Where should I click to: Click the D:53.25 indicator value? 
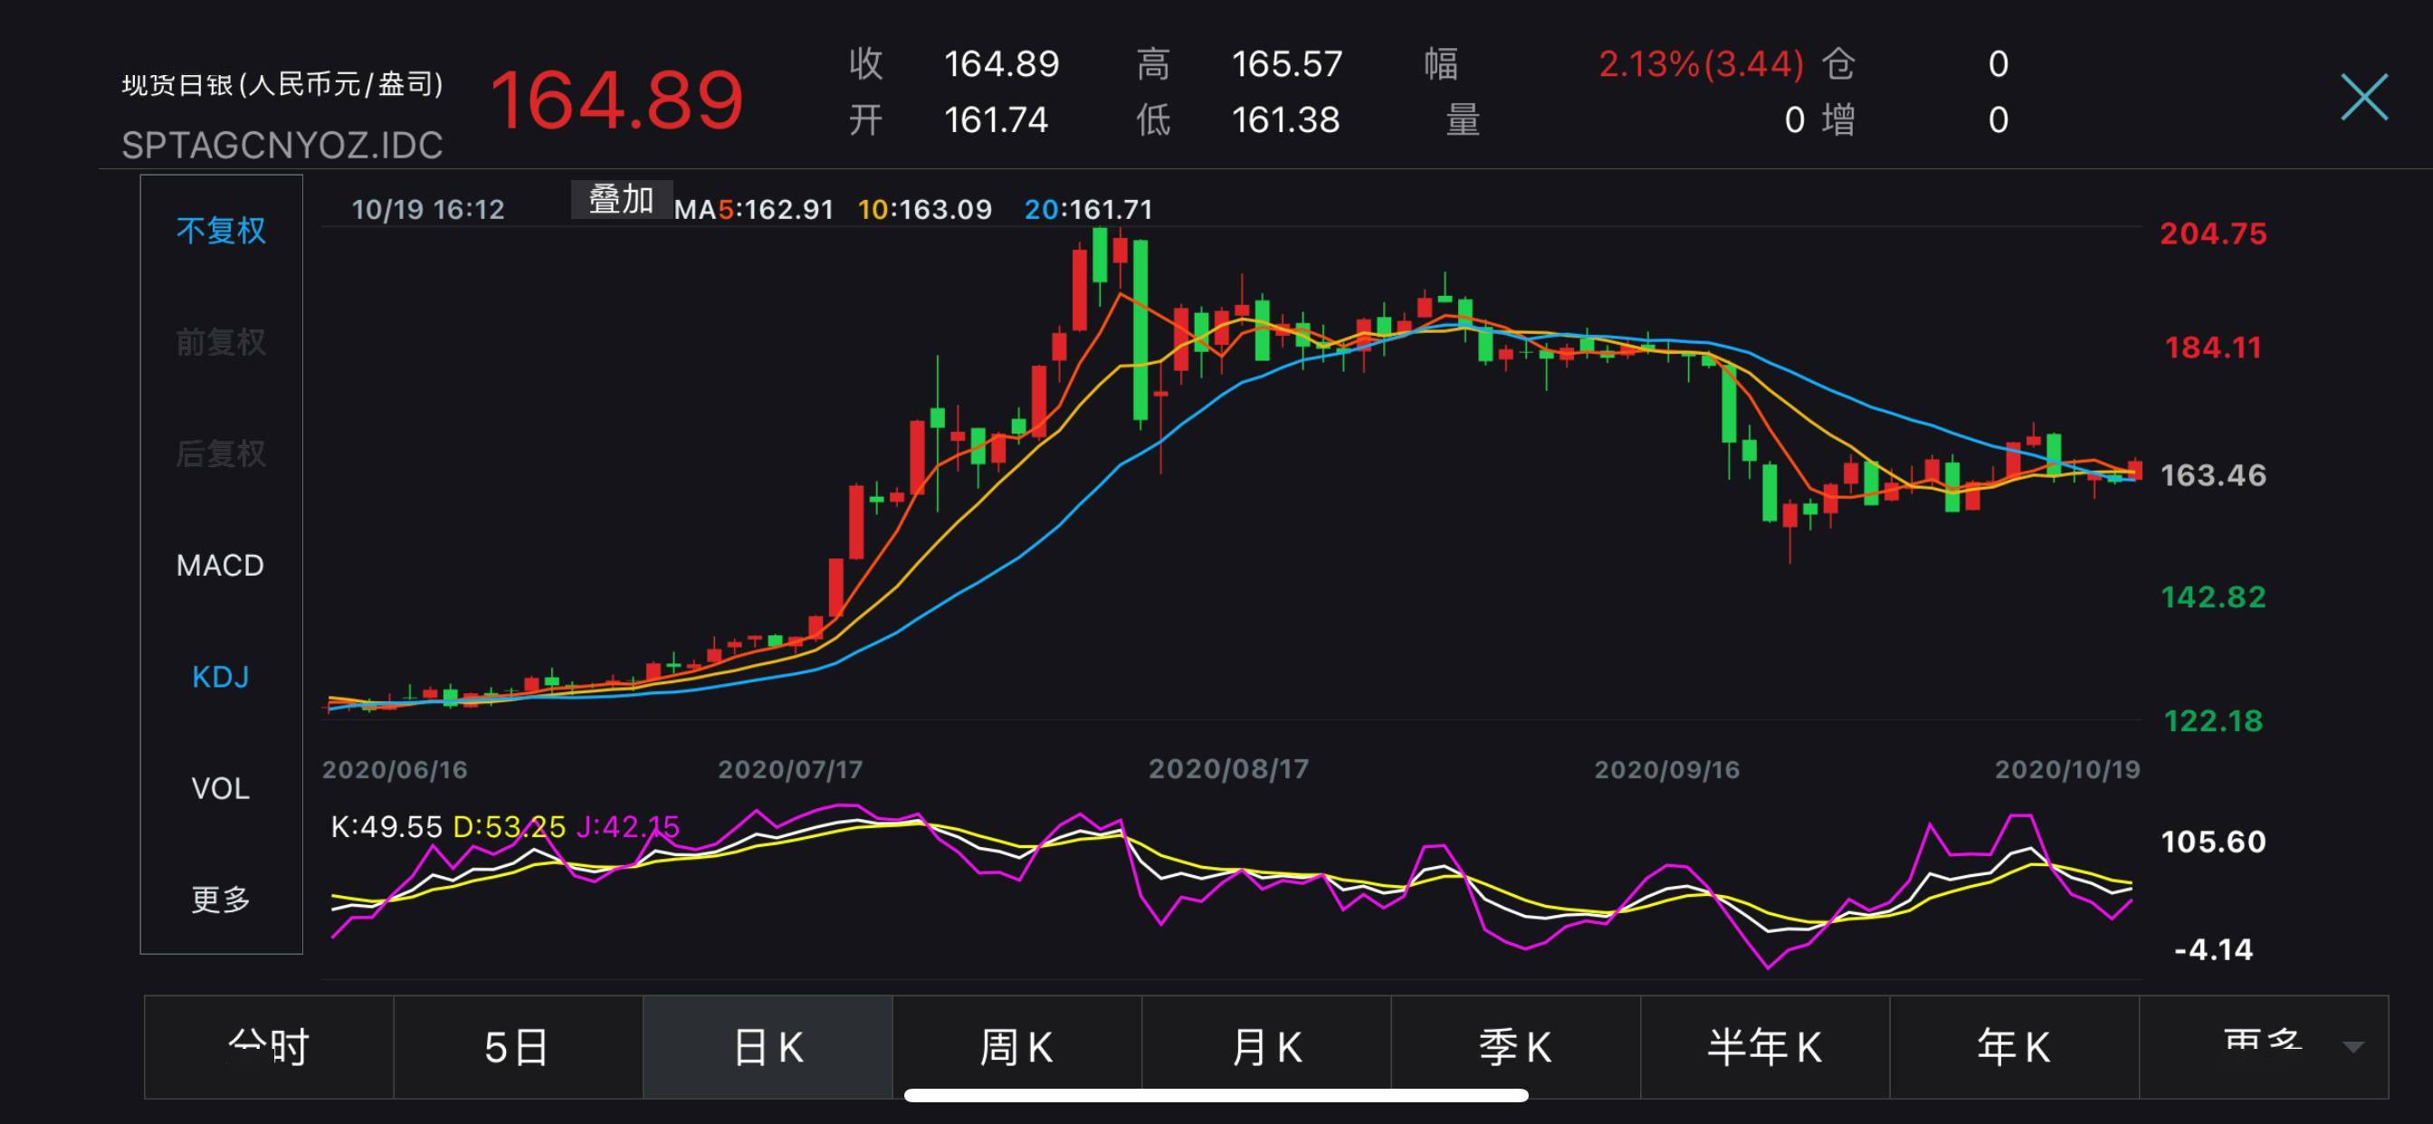click(509, 826)
